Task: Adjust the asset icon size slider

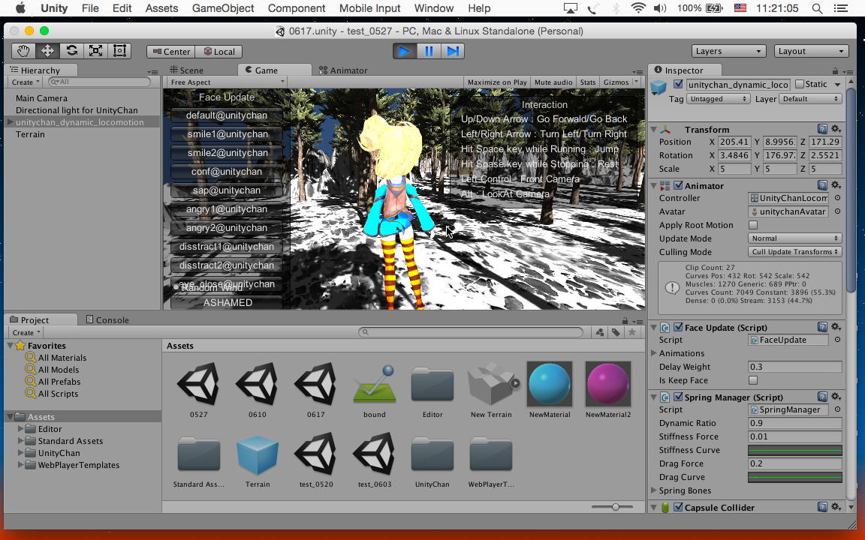Action: pyautogui.click(x=615, y=507)
